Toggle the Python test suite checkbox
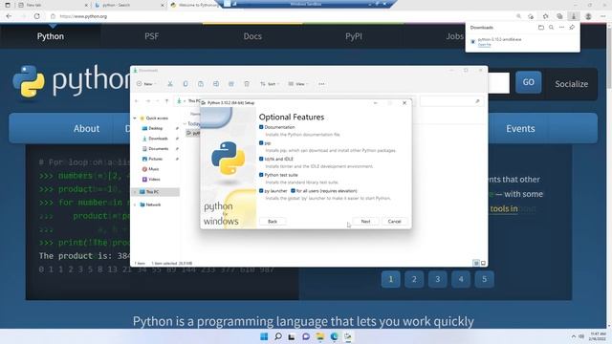The image size is (612, 344). tap(261, 175)
